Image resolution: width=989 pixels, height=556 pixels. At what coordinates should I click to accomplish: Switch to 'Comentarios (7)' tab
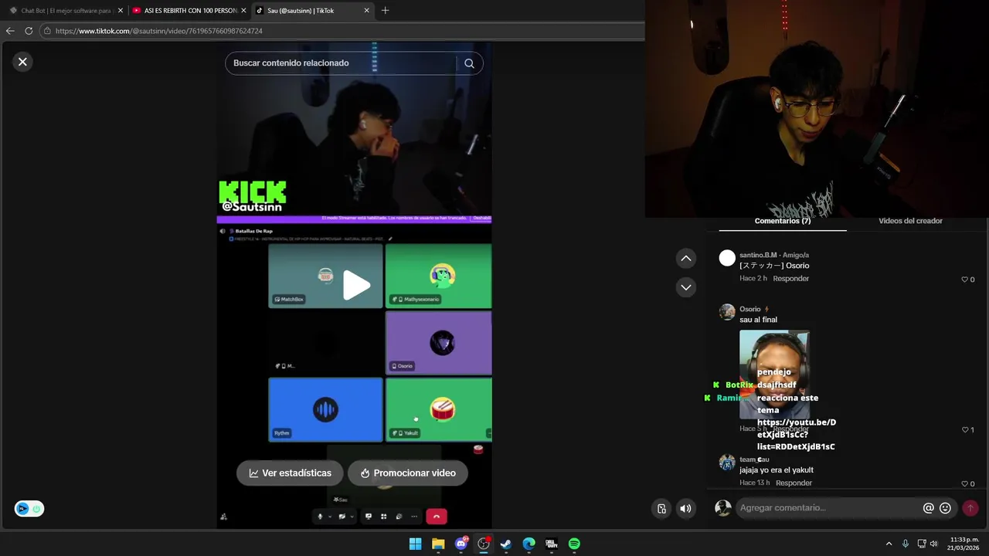click(783, 221)
